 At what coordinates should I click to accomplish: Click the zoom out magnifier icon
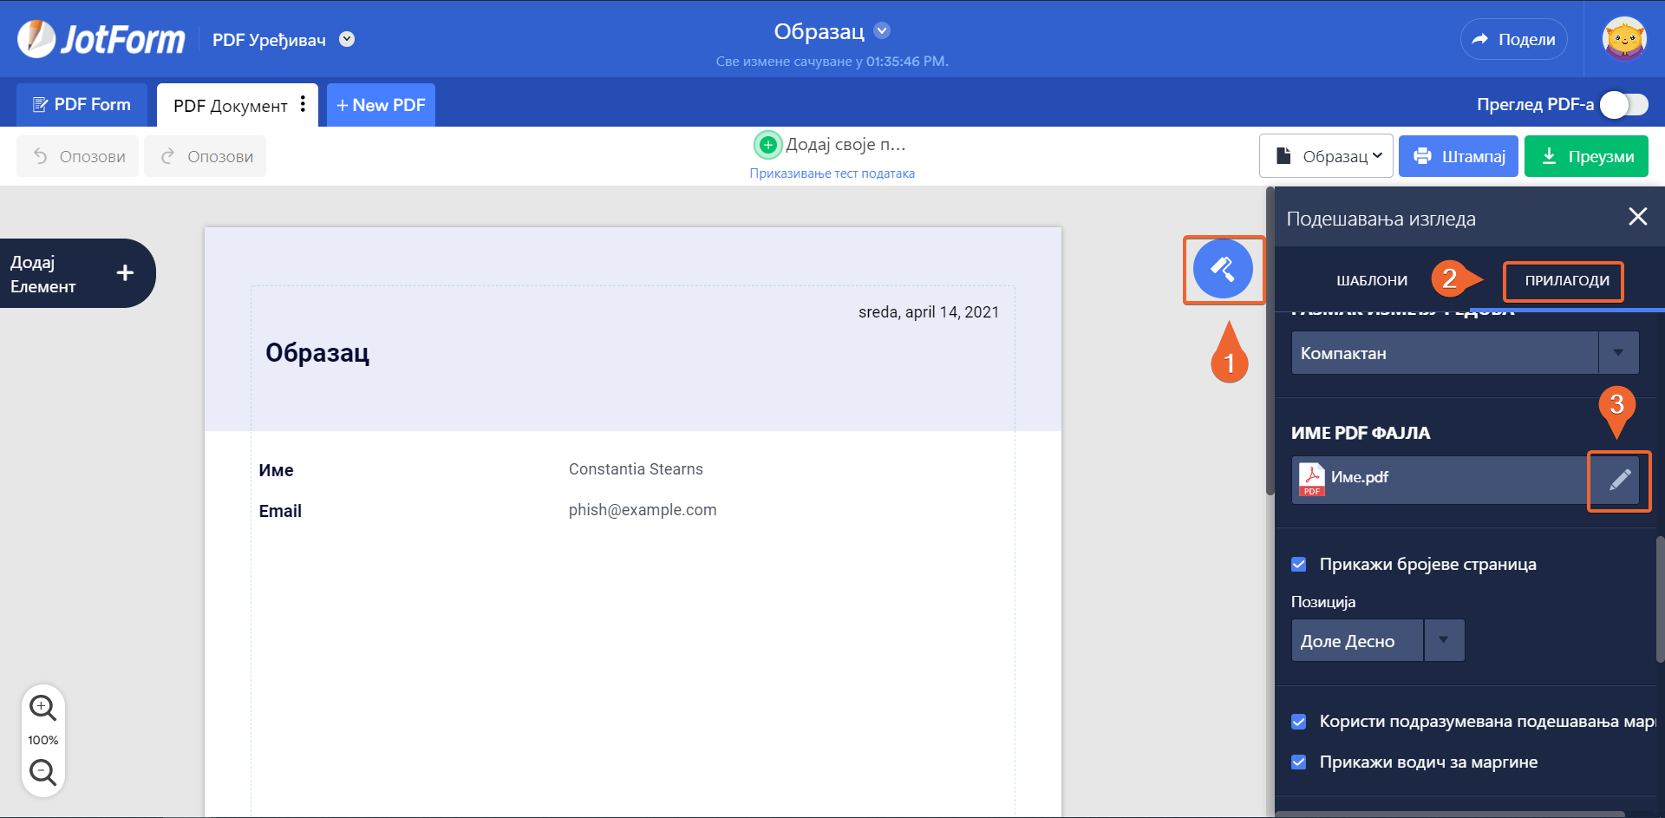pyautogui.click(x=42, y=772)
